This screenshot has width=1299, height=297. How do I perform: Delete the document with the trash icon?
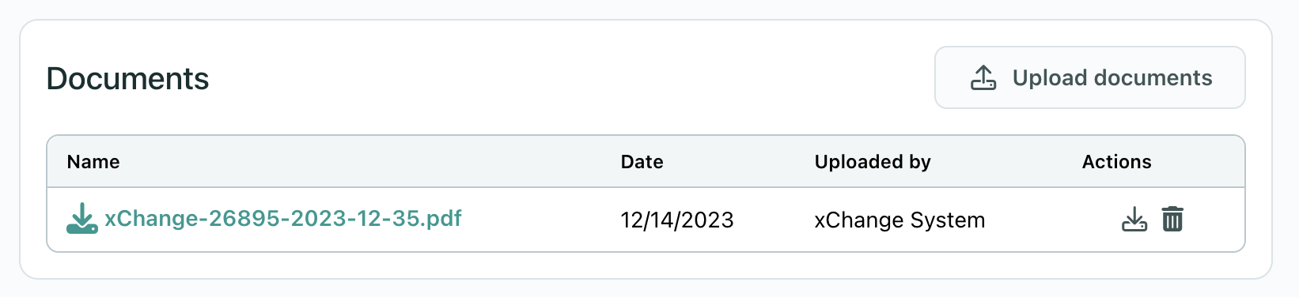point(1172,219)
